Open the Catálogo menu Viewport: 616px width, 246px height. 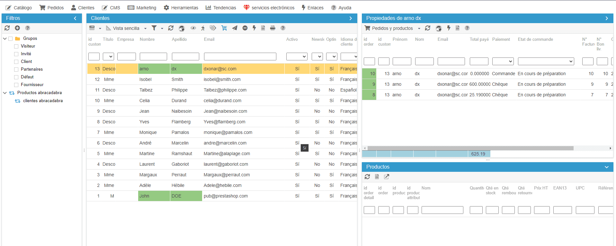(19, 8)
